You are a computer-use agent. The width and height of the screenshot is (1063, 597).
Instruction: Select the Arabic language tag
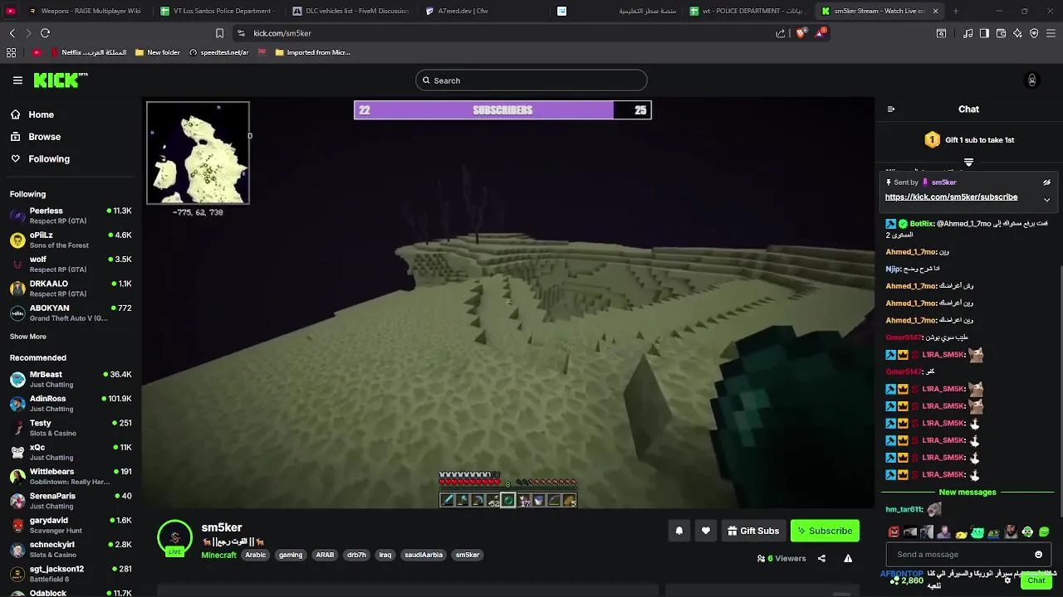(255, 555)
